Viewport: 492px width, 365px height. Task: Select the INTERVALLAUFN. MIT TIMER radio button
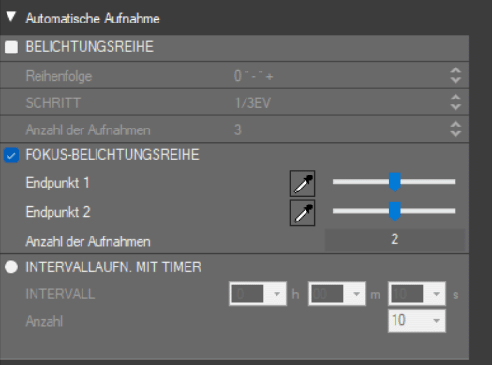[11, 267]
